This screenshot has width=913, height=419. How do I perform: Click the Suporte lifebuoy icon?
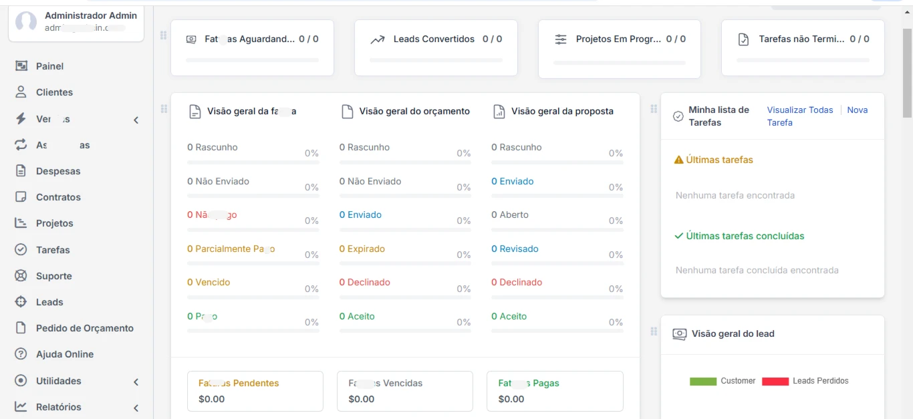pyautogui.click(x=21, y=276)
